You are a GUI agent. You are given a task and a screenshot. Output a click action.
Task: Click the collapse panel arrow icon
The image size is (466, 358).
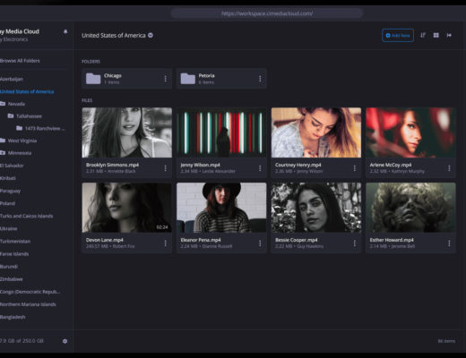tap(449, 35)
